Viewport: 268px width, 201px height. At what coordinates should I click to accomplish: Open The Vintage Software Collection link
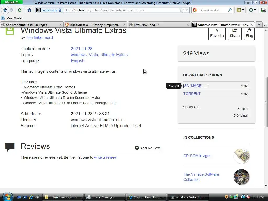pyautogui.click(x=201, y=177)
